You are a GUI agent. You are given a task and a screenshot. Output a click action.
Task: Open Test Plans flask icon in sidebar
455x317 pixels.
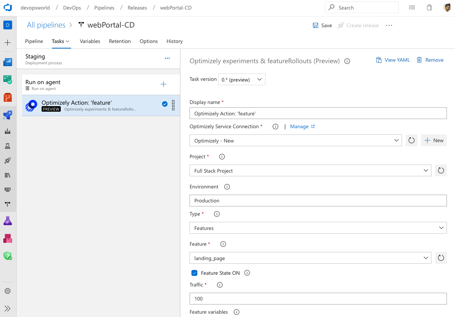pyautogui.click(x=8, y=221)
